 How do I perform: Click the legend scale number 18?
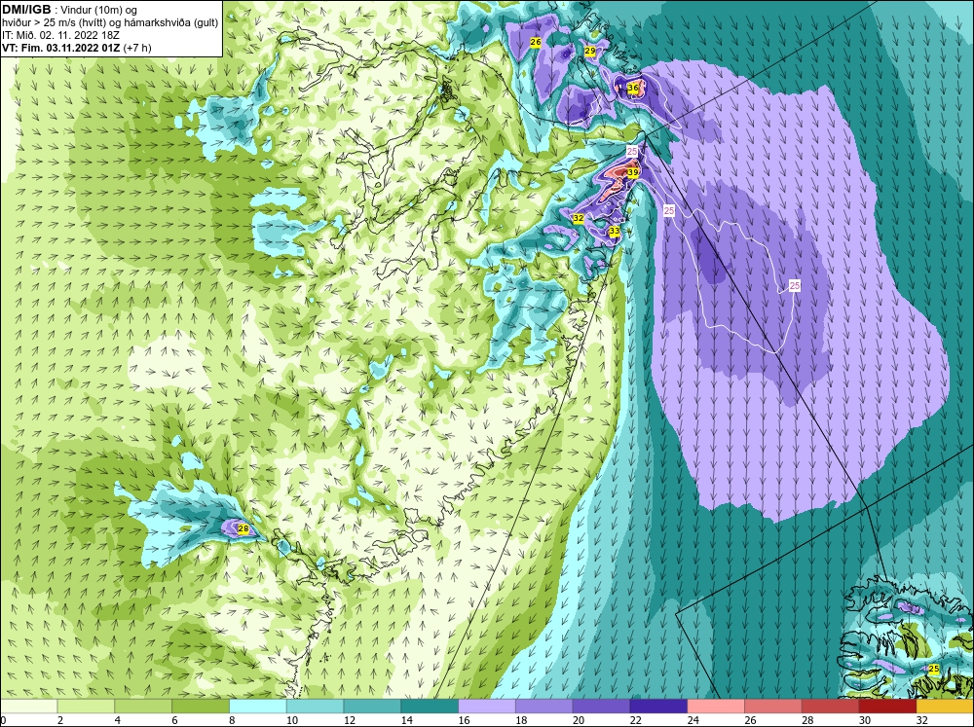pyautogui.click(x=521, y=720)
